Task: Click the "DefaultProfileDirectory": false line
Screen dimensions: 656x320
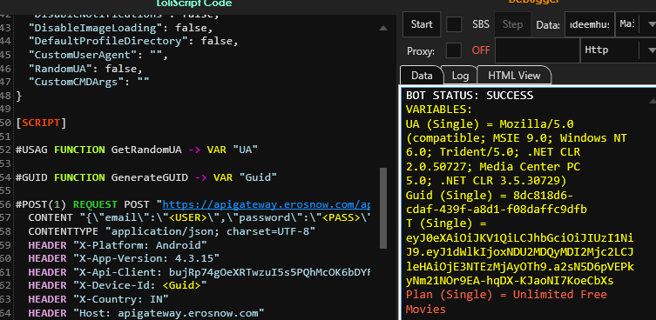Action: point(133,42)
